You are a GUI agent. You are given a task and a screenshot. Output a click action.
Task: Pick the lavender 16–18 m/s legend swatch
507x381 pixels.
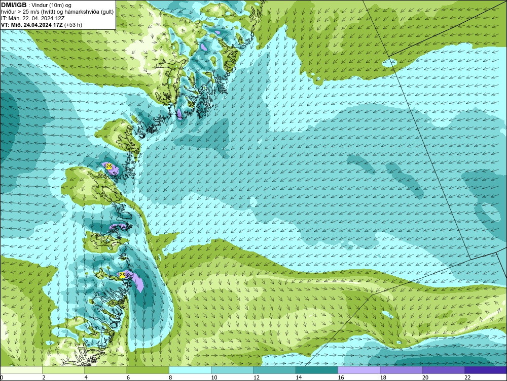coord(359,370)
